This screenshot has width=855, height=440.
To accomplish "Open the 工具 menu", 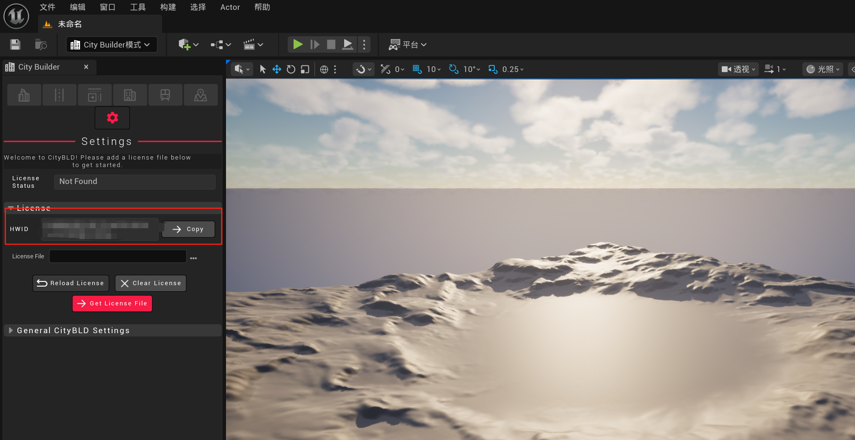I will [x=137, y=7].
